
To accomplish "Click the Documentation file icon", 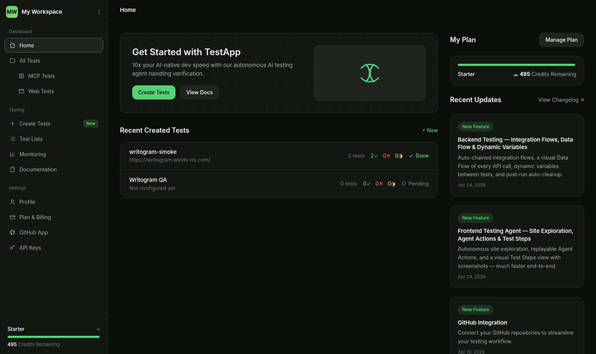I will [13, 170].
